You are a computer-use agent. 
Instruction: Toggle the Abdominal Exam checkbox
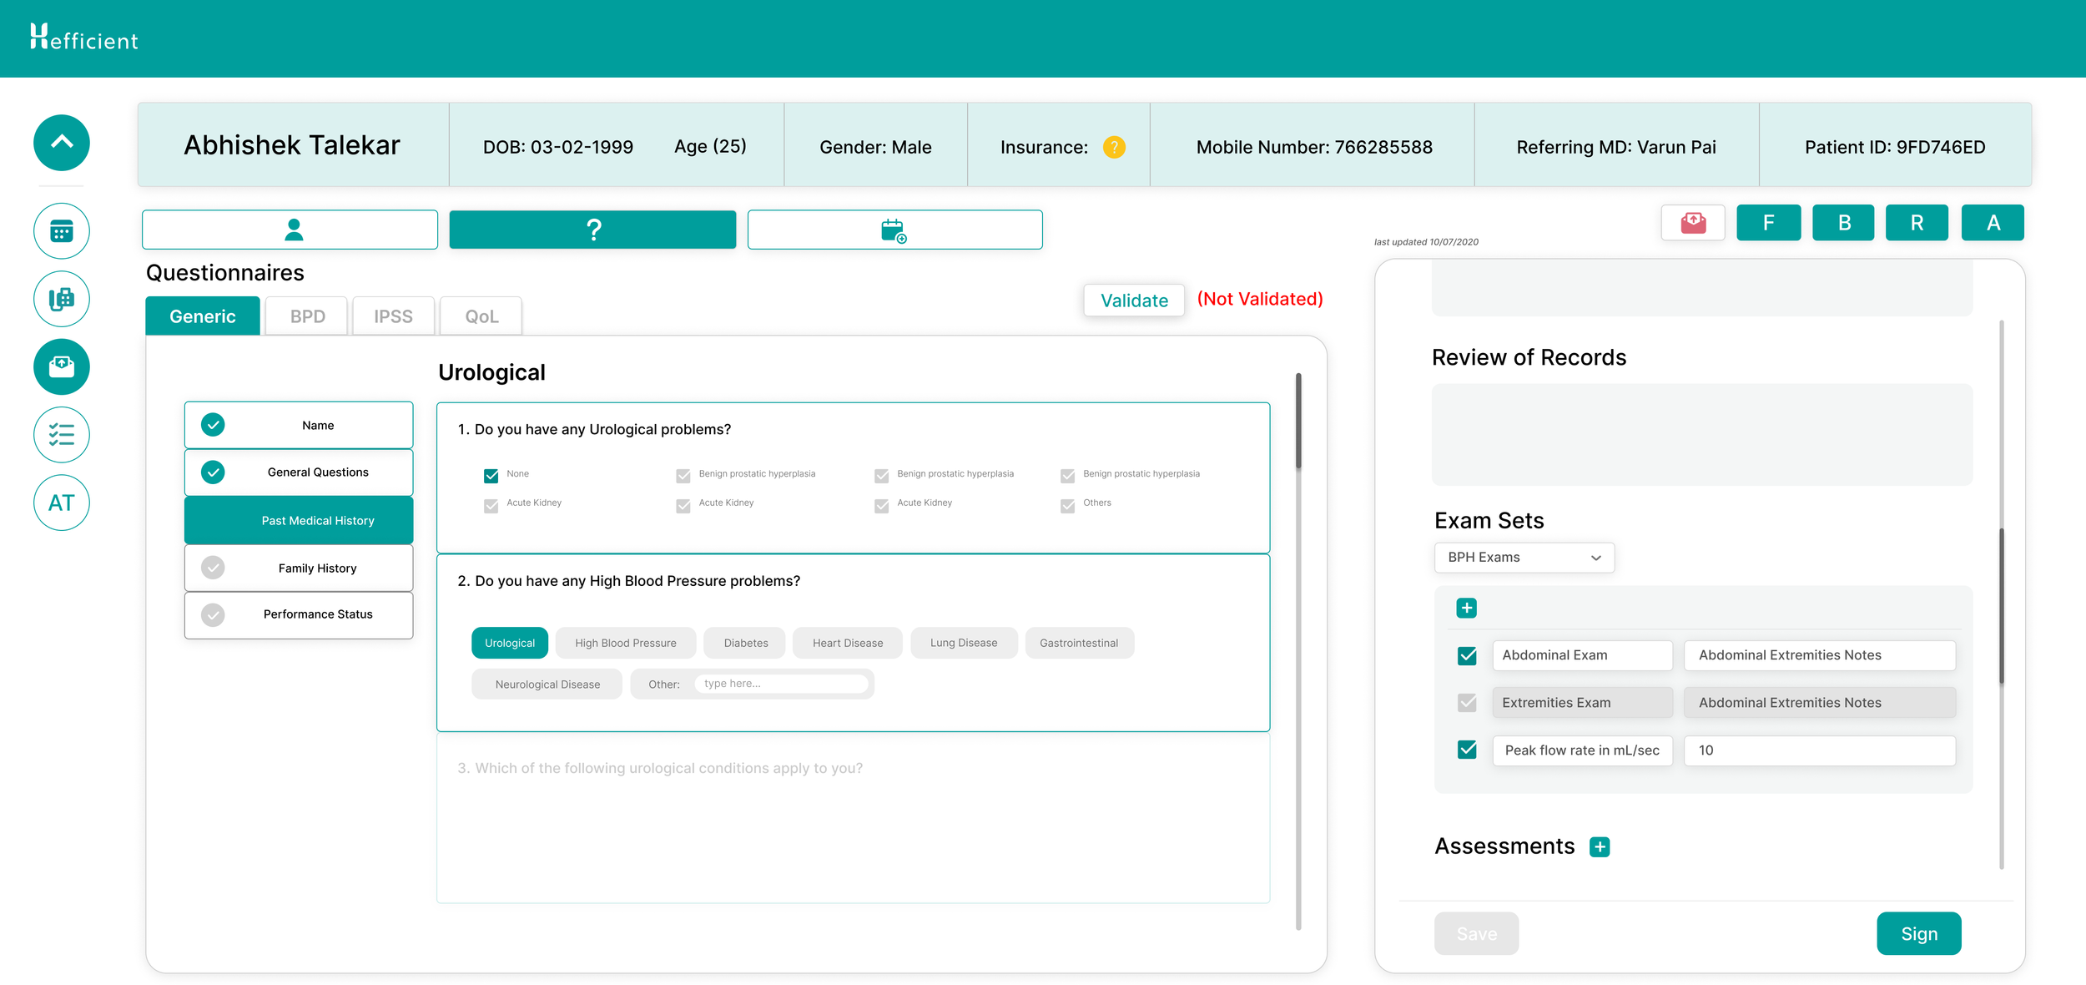click(x=1466, y=655)
